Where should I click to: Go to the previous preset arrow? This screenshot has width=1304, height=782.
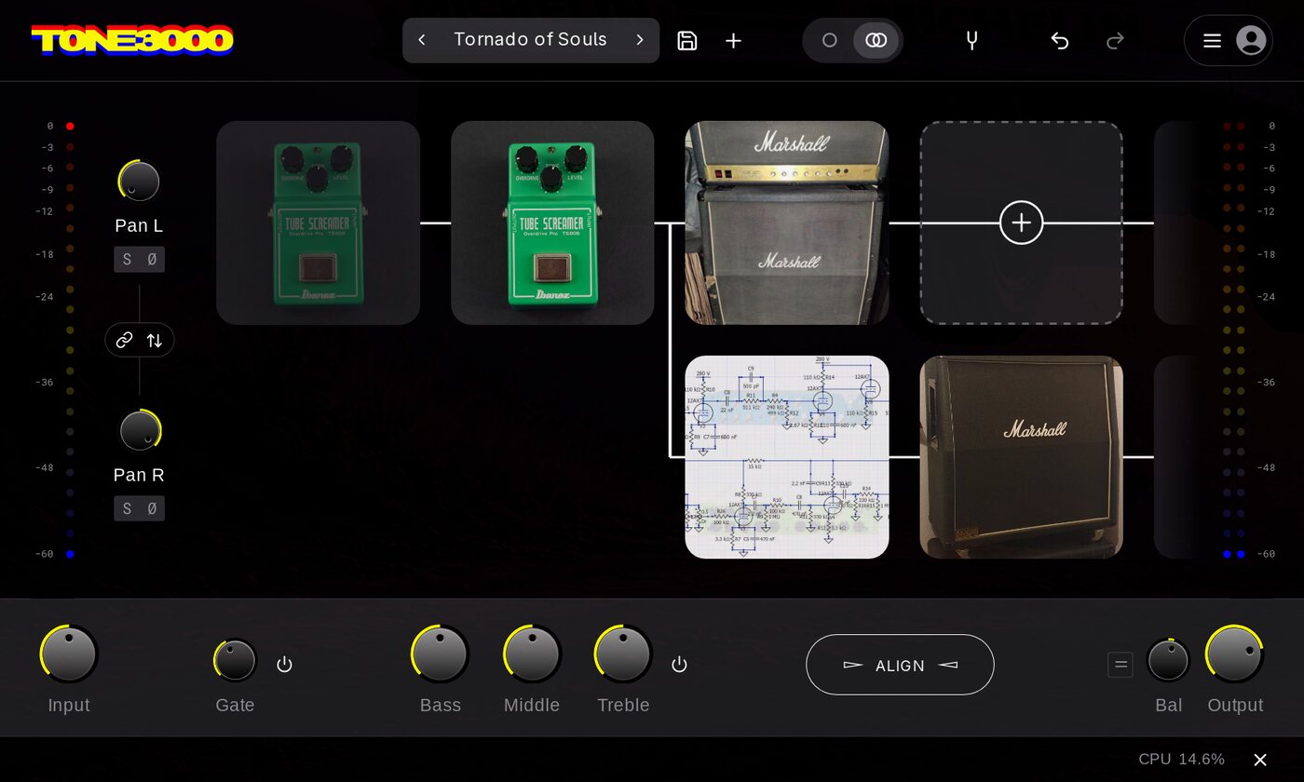[x=422, y=40]
